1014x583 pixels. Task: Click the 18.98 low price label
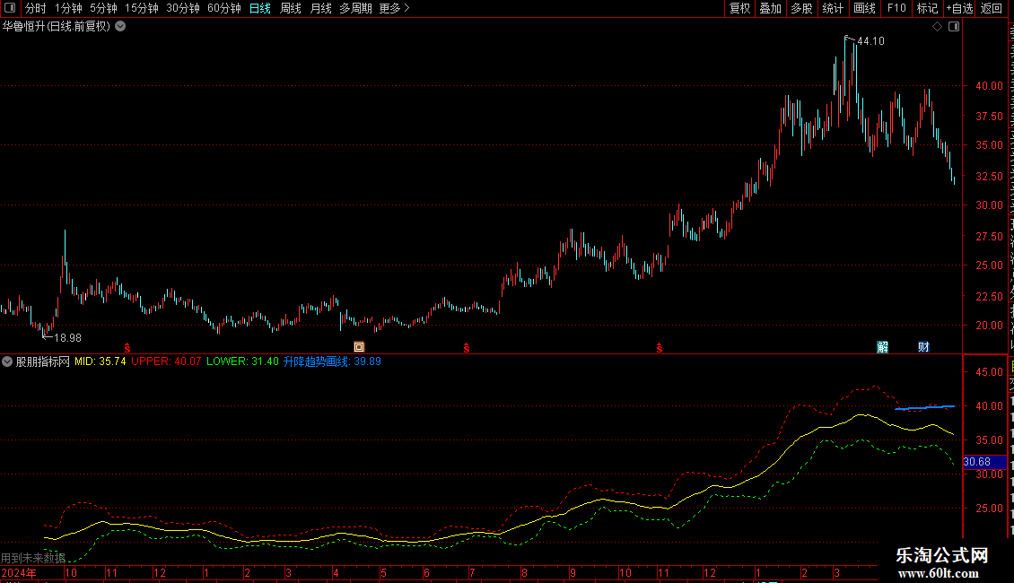pyautogui.click(x=67, y=338)
